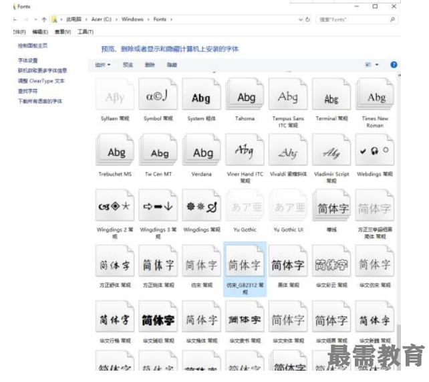This screenshot has width=429, height=382.
Task: Select the Tempus Sans ITC font icon
Action: click(288, 94)
